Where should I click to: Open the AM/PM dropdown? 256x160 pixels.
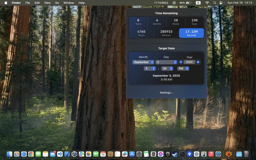(x=183, y=68)
